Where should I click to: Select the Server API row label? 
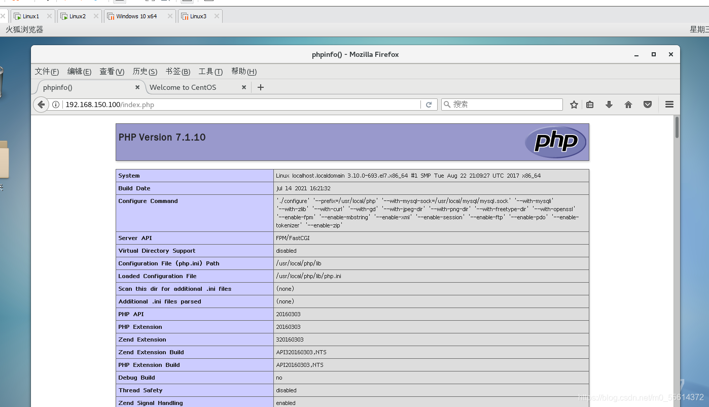(135, 238)
